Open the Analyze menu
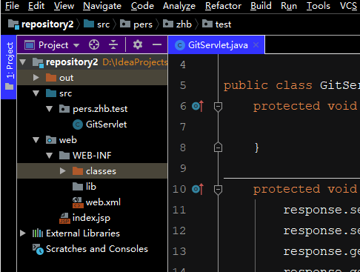The image size is (360, 272). (x=179, y=6)
